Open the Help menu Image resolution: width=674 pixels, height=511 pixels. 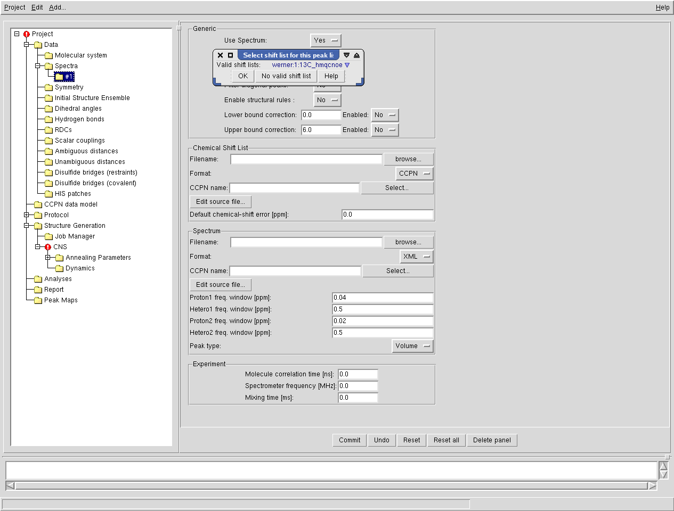(x=662, y=7)
